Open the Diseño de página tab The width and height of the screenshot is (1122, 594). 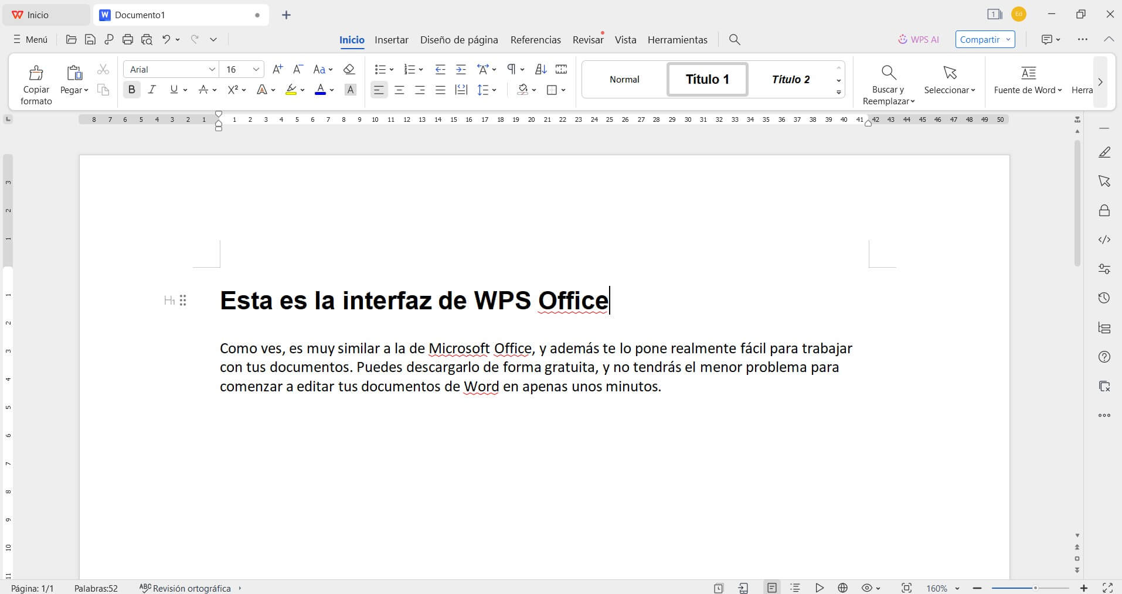[458, 40]
